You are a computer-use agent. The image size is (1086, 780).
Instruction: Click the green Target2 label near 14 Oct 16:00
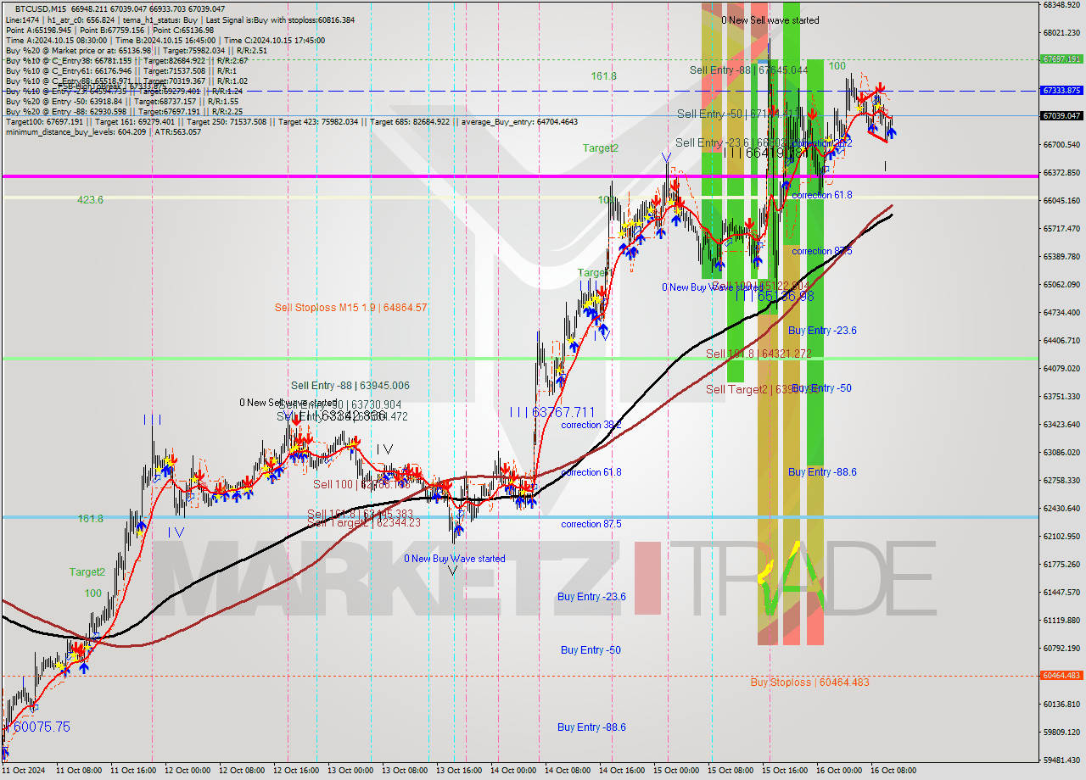coord(600,148)
